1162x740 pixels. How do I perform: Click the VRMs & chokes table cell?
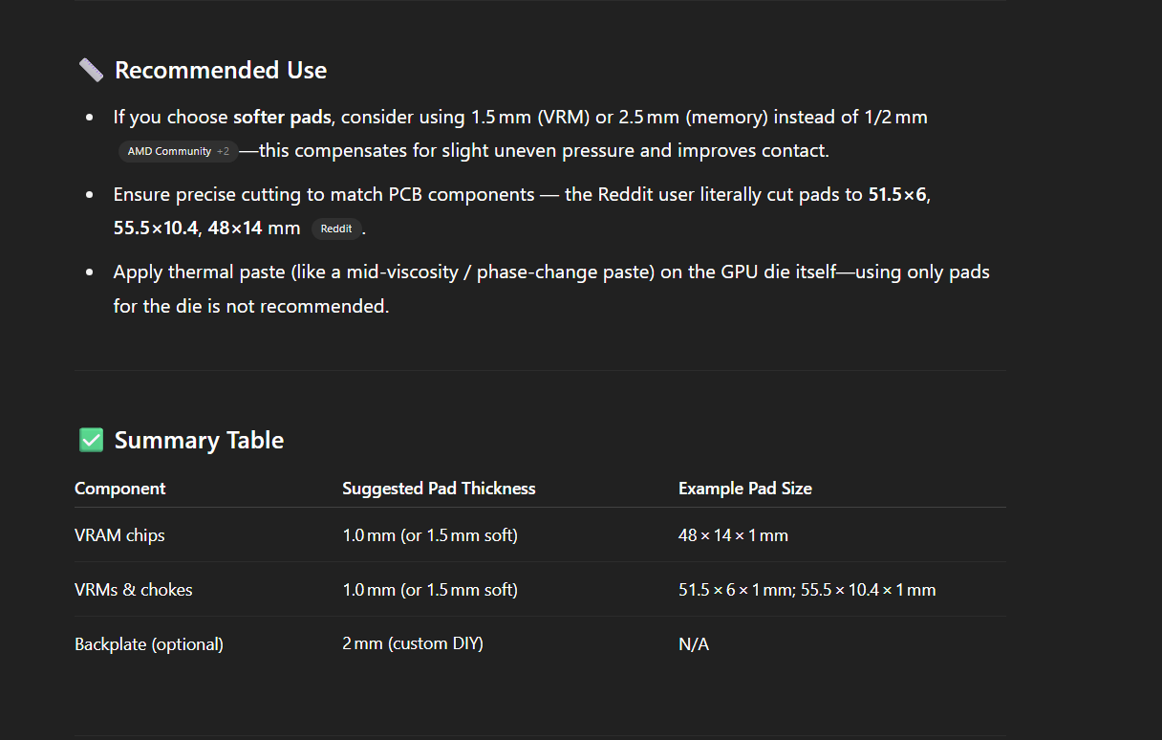tap(134, 590)
